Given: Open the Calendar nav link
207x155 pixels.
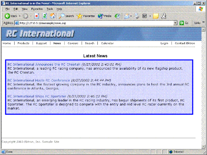Looking at the screenshot, I should (x=107, y=43).
